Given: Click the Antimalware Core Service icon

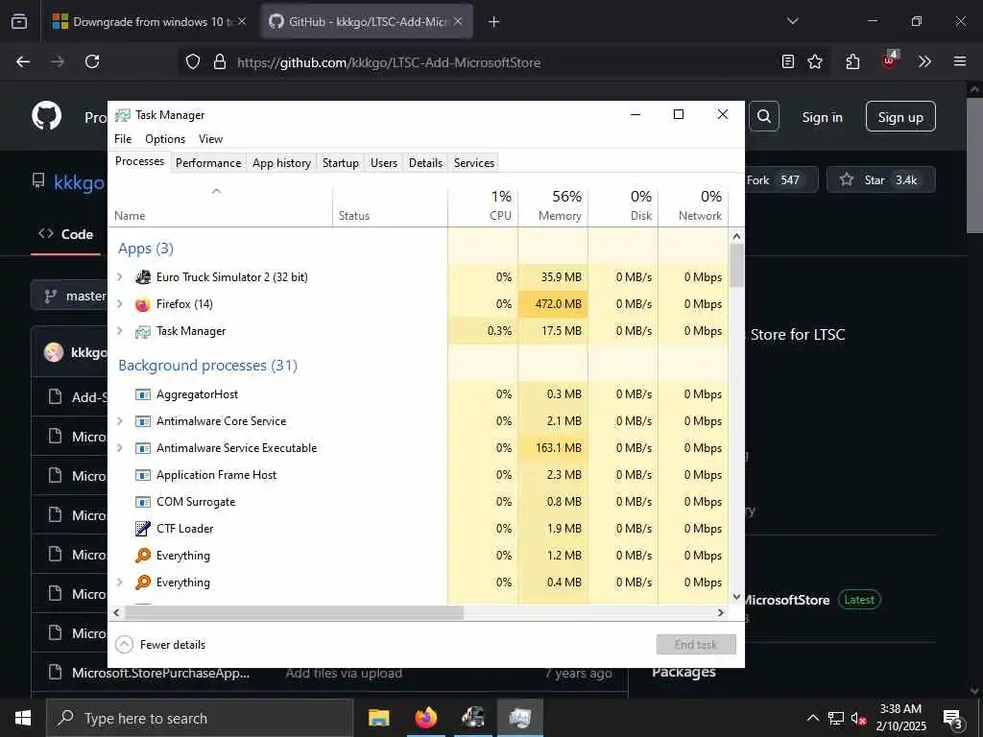Looking at the screenshot, I should pos(143,421).
